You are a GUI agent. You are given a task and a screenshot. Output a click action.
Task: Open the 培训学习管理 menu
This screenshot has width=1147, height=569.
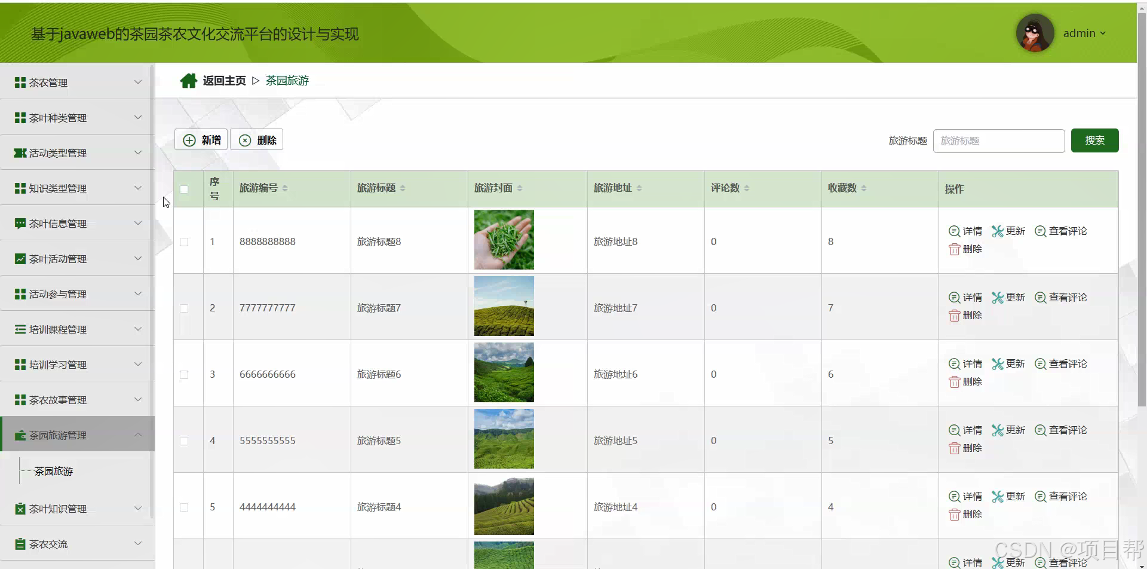tap(77, 364)
